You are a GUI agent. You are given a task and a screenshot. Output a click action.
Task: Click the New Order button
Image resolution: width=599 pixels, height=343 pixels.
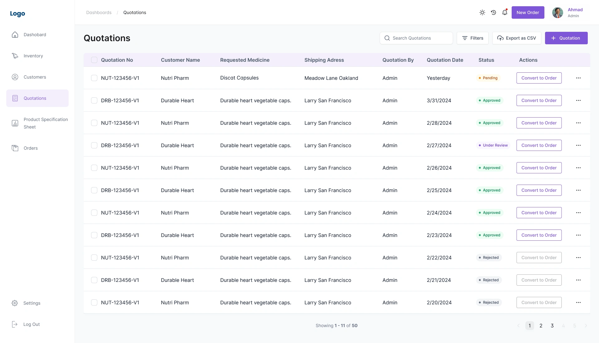click(x=528, y=12)
